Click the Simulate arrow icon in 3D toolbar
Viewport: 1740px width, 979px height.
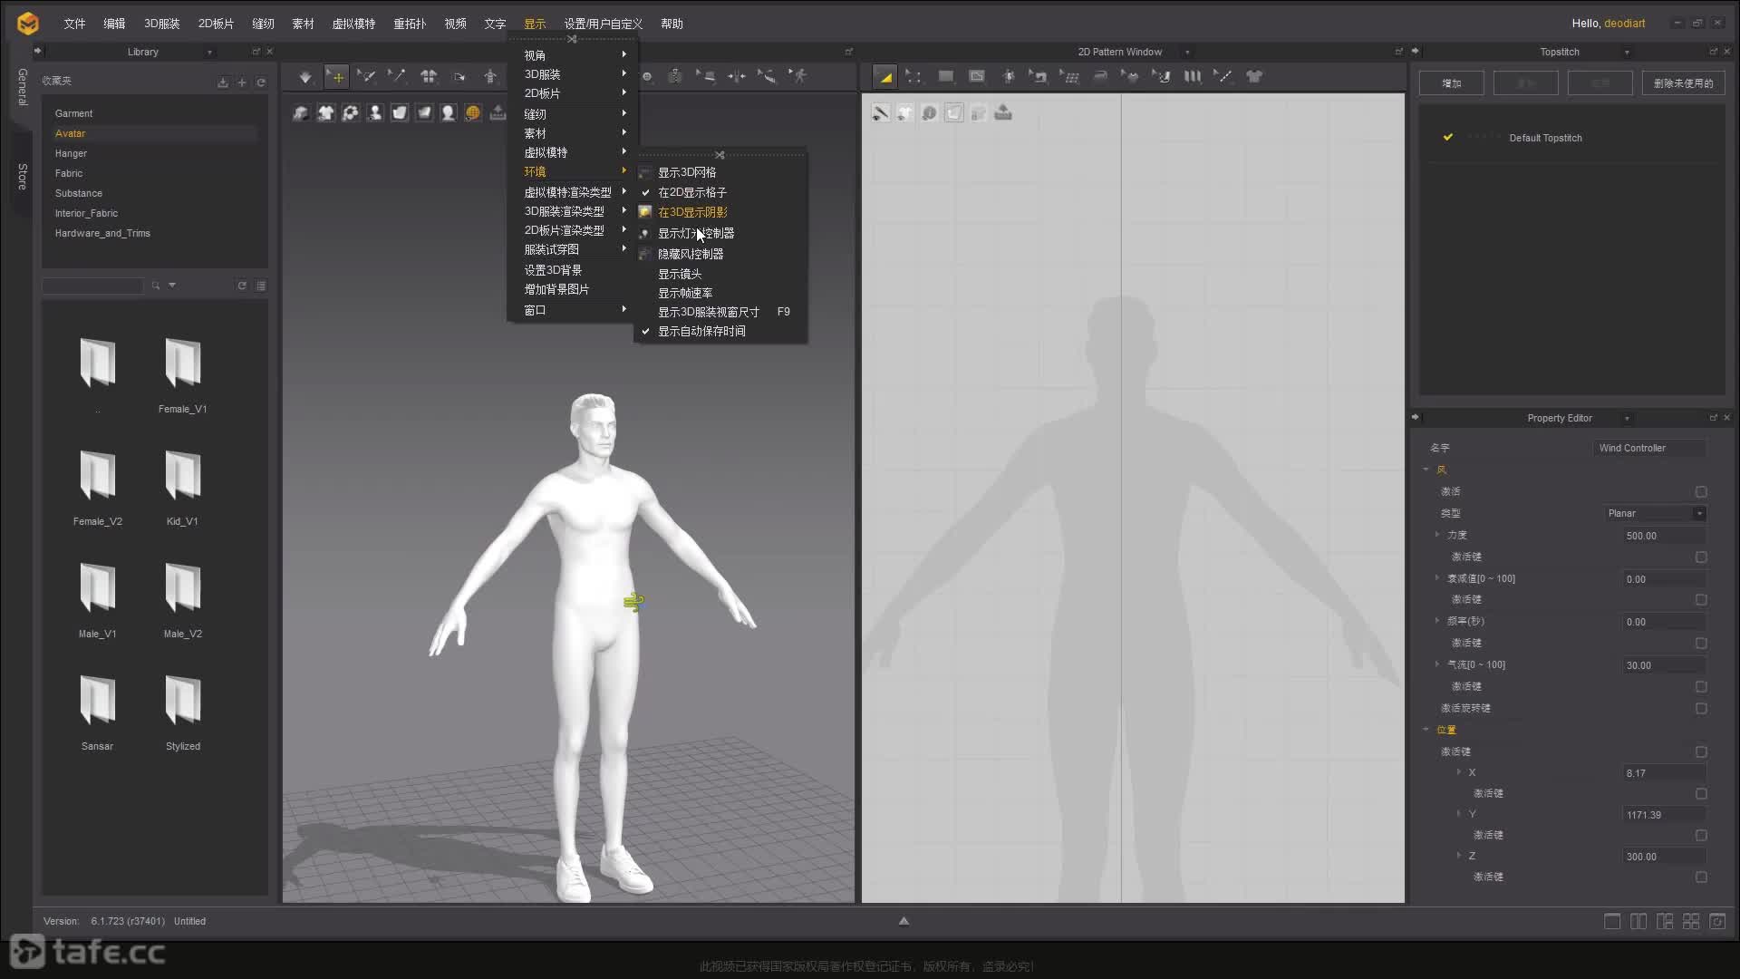tap(305, 77)
